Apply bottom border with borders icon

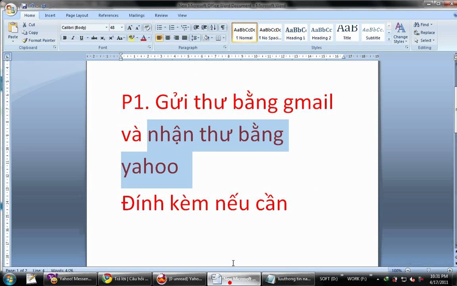pyautogui.click(x=218, y=38)
